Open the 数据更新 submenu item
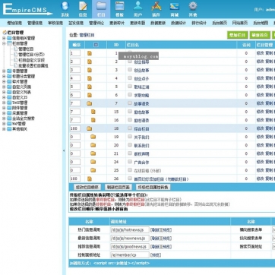The width and height of the screenshot is (275, 275). [158, 23]
